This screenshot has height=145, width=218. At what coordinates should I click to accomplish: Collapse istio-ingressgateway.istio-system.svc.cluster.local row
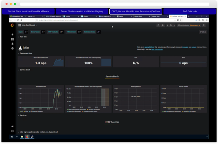[x=38, y=132]
